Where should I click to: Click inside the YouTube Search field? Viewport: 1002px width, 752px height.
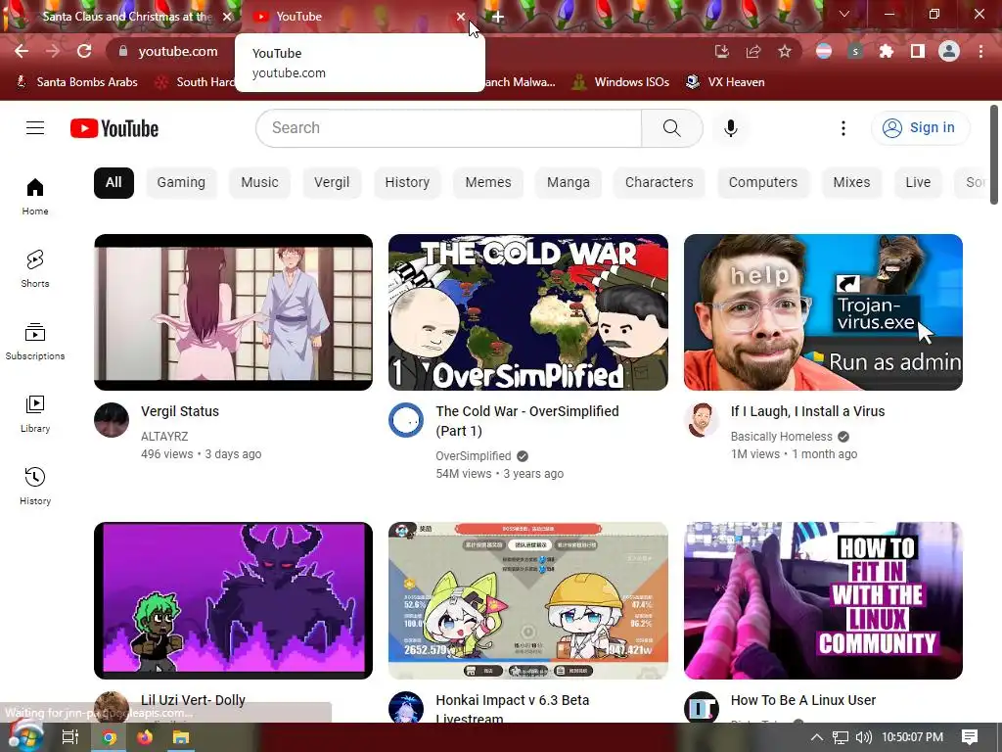448,128
